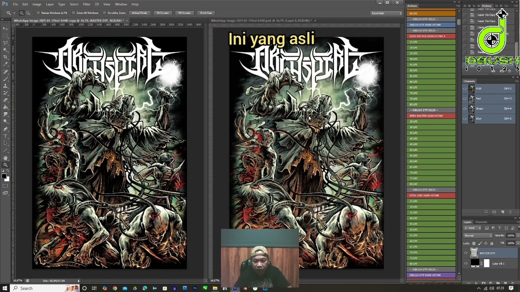This screenshot has width=520, height=292.
Task: Choose Zoom Out mode in options bar
Action: click(x=28, y=13)
